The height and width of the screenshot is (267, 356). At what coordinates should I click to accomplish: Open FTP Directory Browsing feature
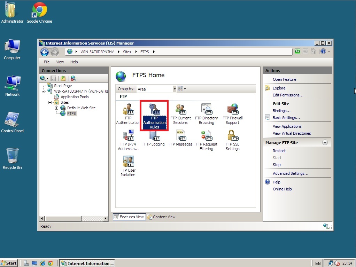click(206, 114)
